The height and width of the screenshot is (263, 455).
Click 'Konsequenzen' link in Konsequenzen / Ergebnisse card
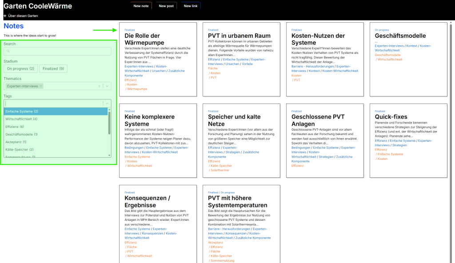[152, 233]
